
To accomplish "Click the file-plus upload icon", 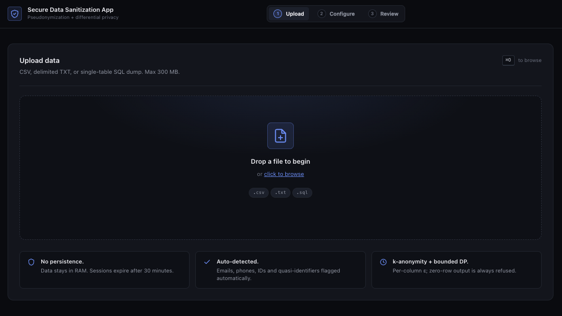I will [x=280, y=136].
